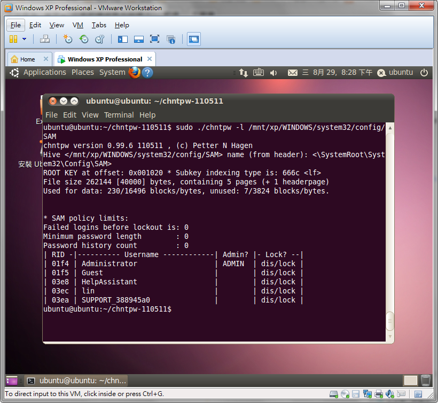The height and width of the screenshot is (403, 438).
Task: Launch Firefox from Ubuntu panel
Action: 135,72
